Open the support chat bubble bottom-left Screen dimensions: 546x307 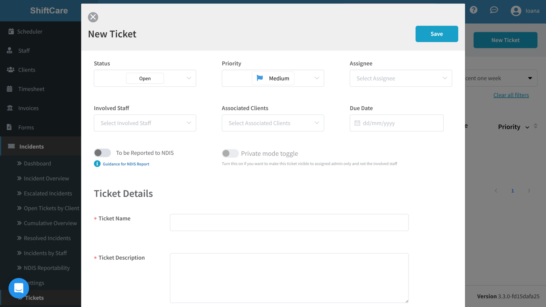[x=19, y=288]
